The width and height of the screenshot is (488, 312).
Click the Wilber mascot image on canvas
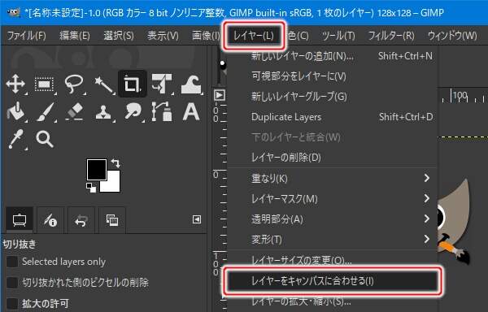454,221
